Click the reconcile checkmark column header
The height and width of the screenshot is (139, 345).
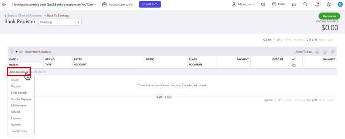(x=293, y=59)
